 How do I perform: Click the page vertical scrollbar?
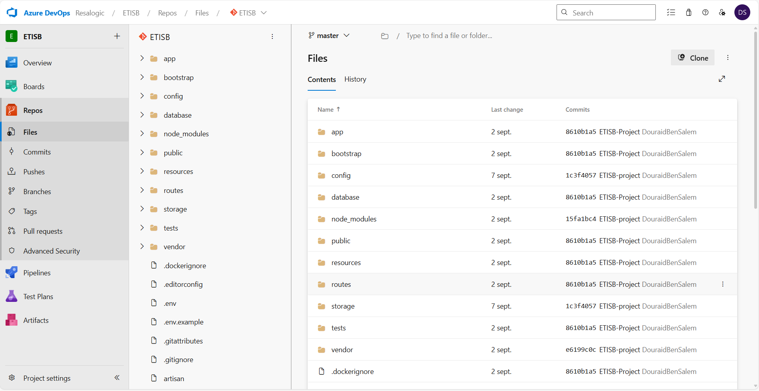click(x=755, y=120)
